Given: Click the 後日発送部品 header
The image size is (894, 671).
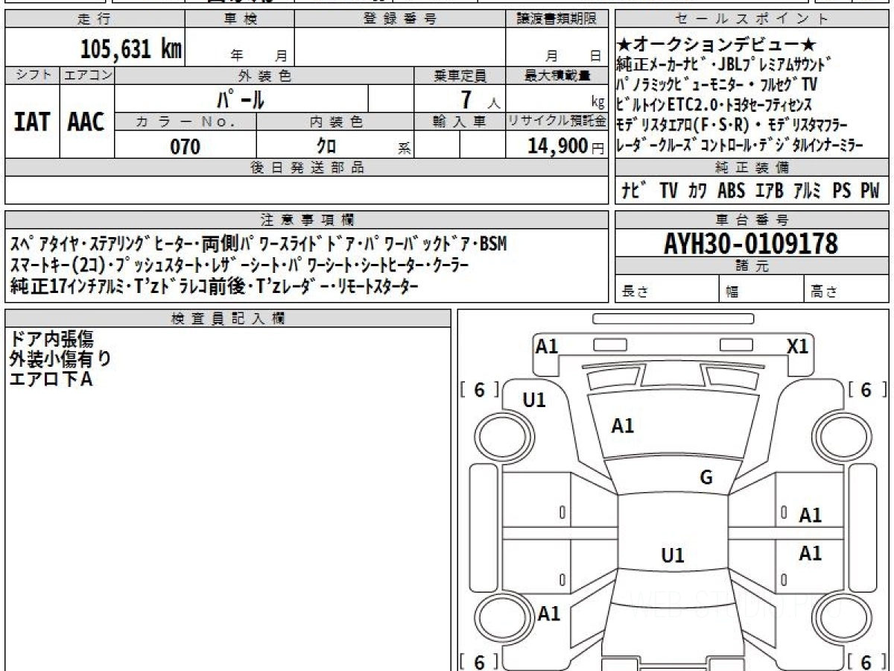Looking at the screenshot, I should (307, 168).
